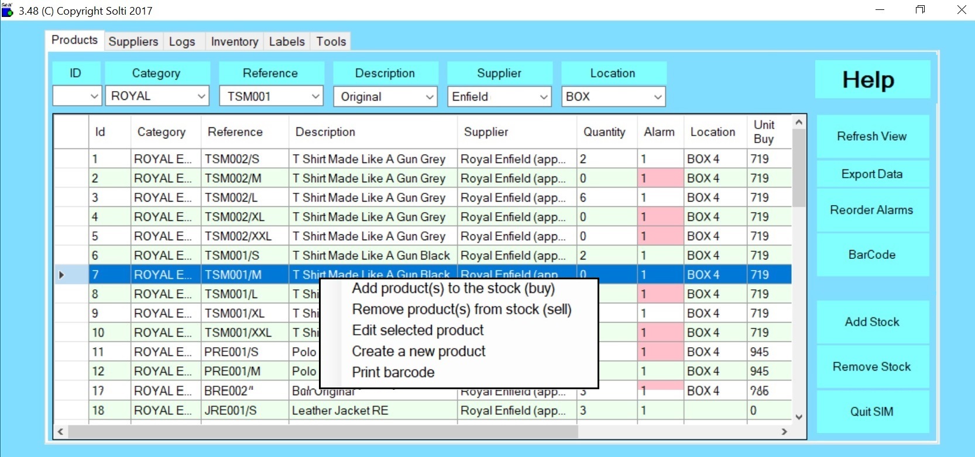Expand the ID filter dropdown
Viewport: 975px width, 457px height.
click(94, 96)
